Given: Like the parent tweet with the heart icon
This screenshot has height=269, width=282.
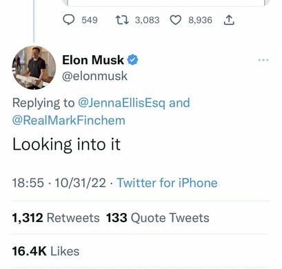Looking at the screenshot, I should click(176, 20).
